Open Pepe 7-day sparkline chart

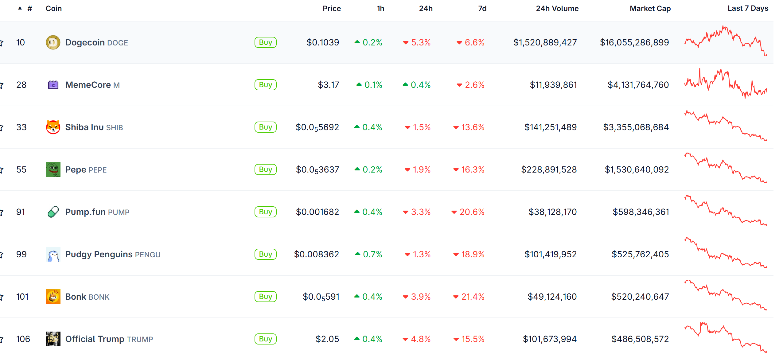pos(726,168)
